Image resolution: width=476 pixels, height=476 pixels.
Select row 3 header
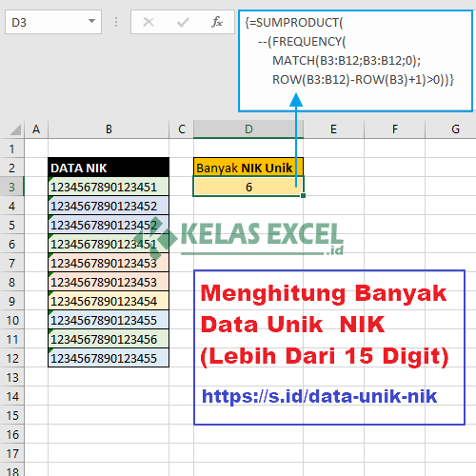click(12, 187)
